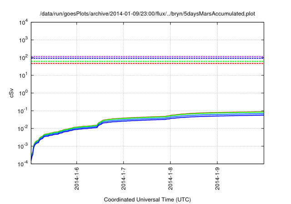The width and height of the screenshot is (291, 204).
Task: Click the 2014-1-9 date tick label
Action: click(217, 178)
